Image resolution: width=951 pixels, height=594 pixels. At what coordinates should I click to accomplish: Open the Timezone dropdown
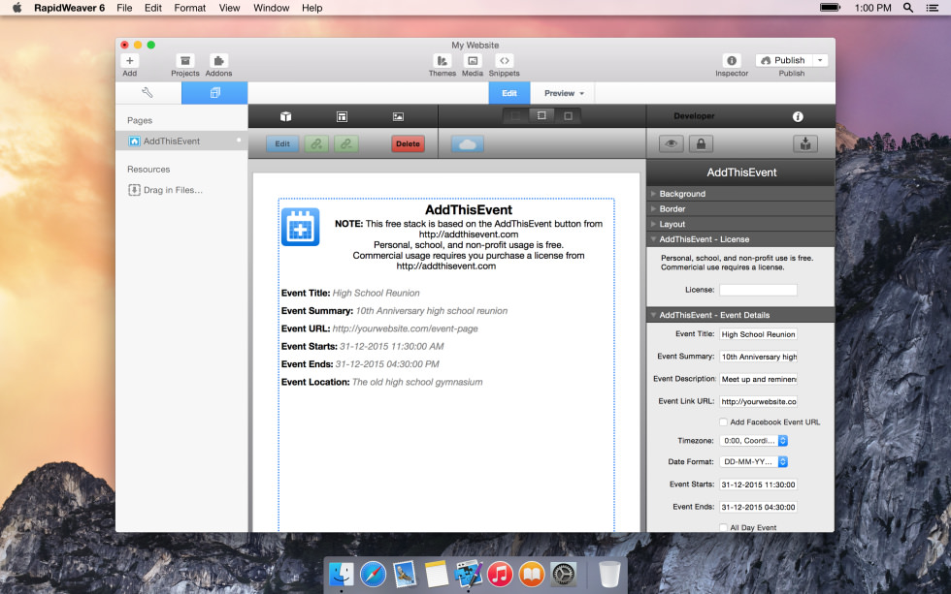753,441
